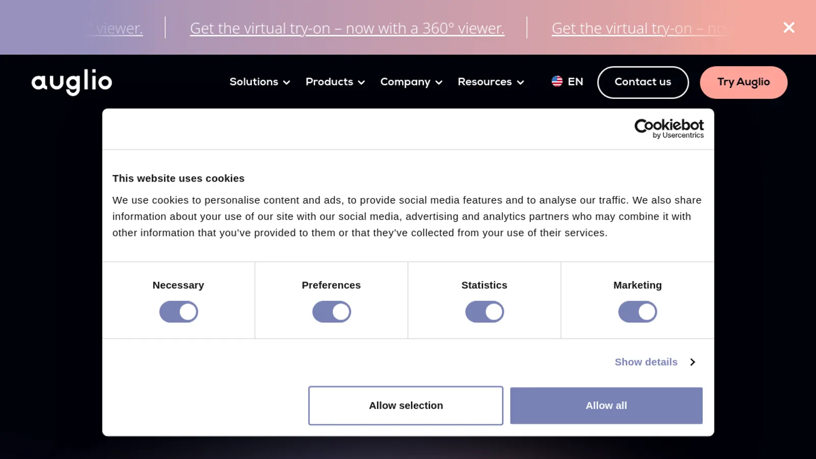The image size is (816, 459).
Task: Click the Try Auglio button
Action: pyautogui.click(x=744, y=82)
